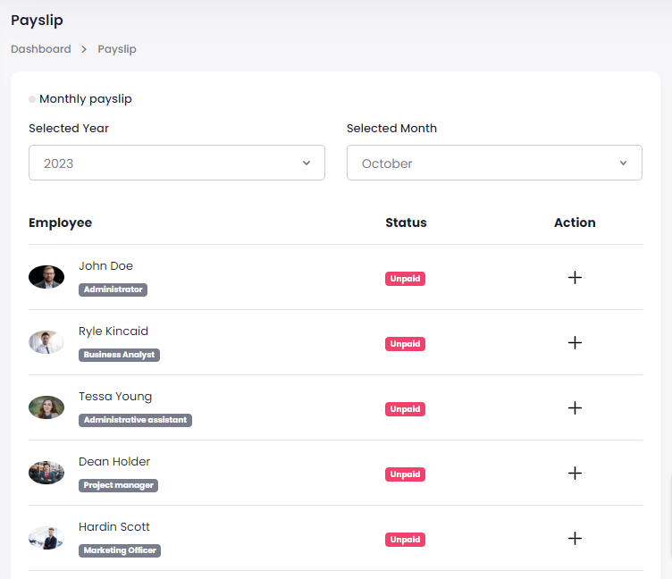Open the Selected Year dropdown
This screenshot has height=579, width=672.
[176, 163]
